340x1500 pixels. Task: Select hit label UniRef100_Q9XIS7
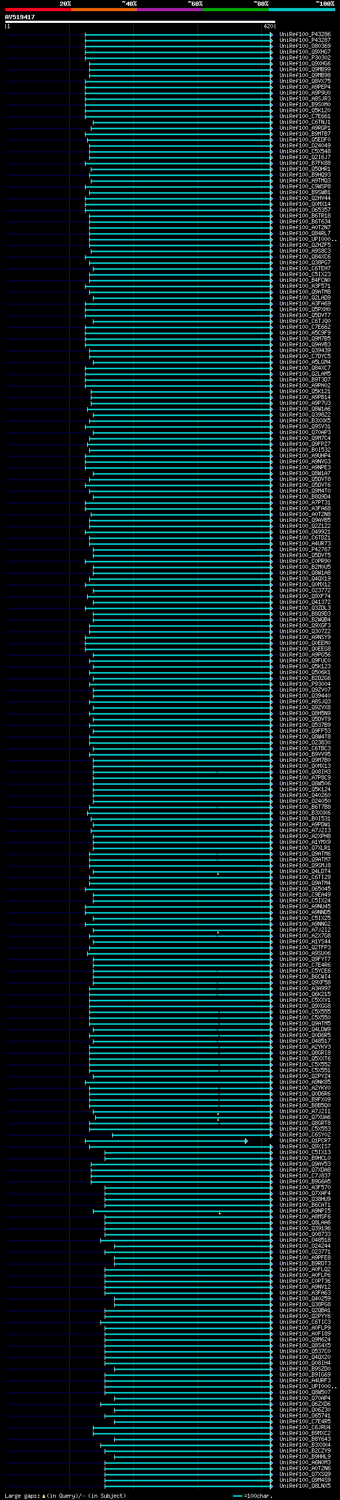coord(305,1147)
